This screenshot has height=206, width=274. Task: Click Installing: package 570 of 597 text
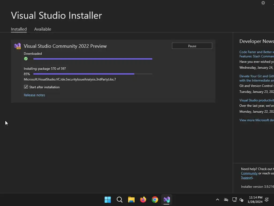(x=45, y=69)
